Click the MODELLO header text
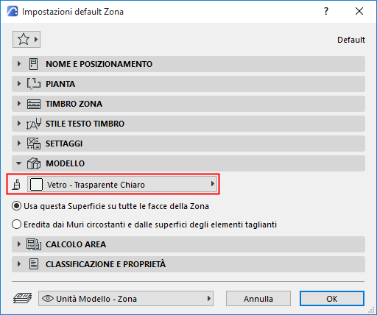Screen dimensions: 377x315 coord(65,163)
